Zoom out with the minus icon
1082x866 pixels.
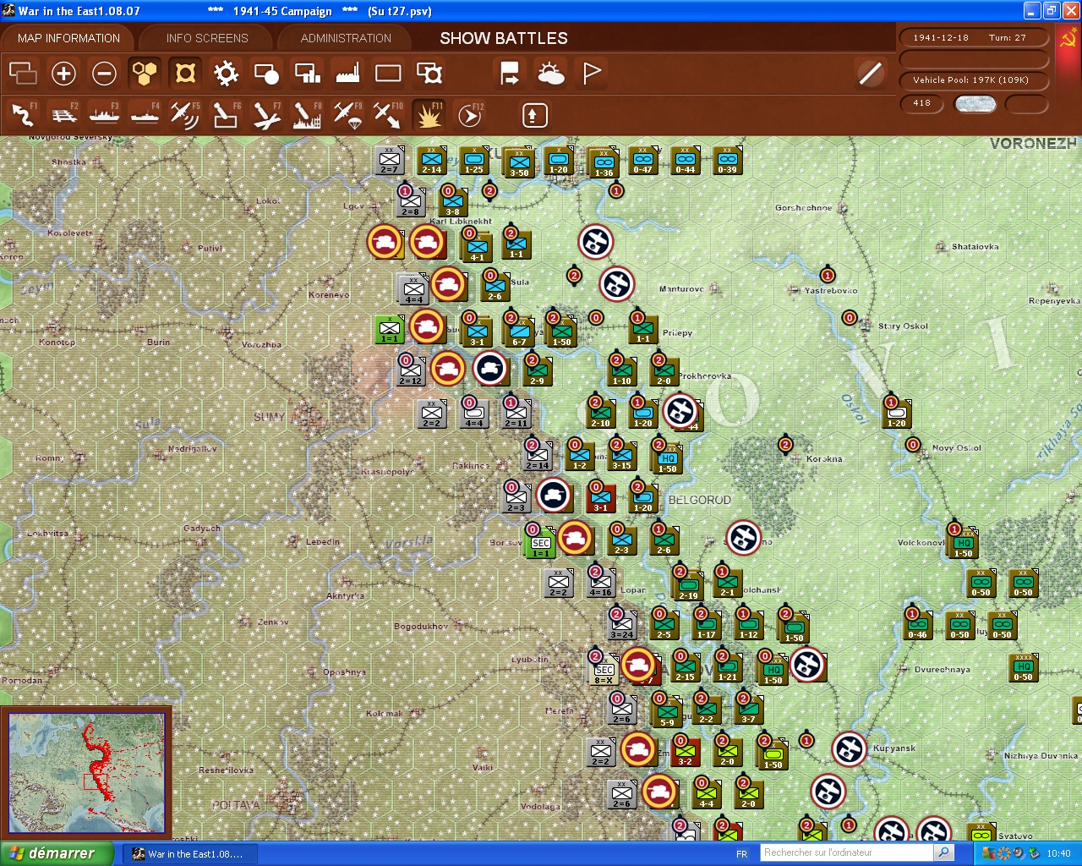pos(104,74)
